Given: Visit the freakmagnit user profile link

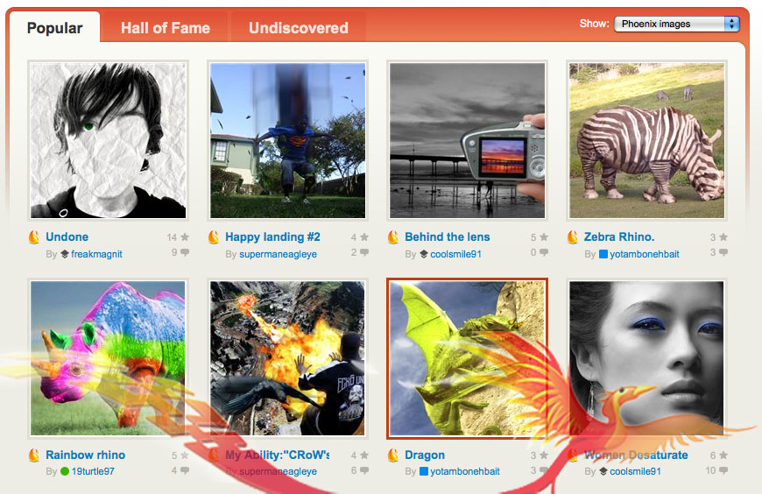Looking at the screenshot, I should click(x=96, y=254).
